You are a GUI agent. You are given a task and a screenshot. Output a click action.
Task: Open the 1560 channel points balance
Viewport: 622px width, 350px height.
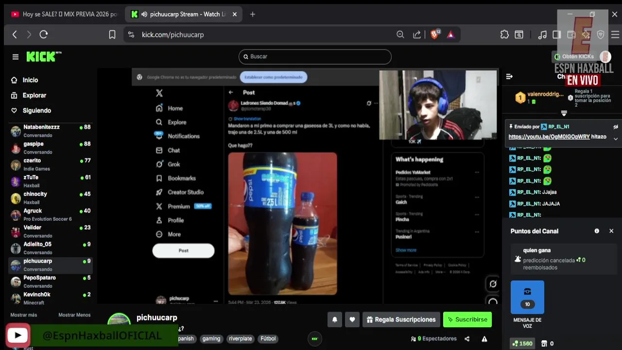[522, 343]
